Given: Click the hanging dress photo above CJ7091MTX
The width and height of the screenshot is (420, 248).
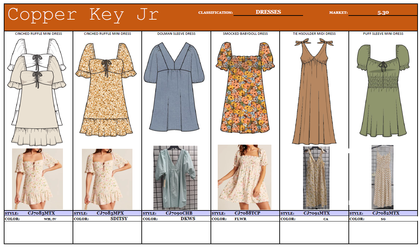Looking at the screenshot, I should click(316, 178).
